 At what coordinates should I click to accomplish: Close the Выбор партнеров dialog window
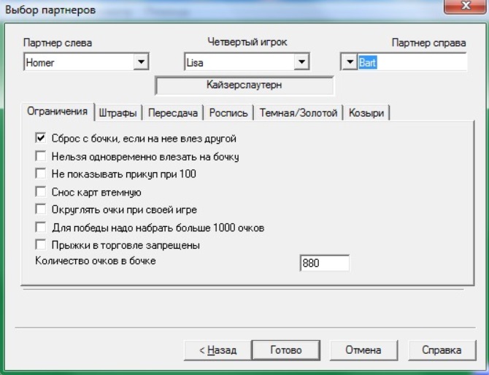point(463,7)
